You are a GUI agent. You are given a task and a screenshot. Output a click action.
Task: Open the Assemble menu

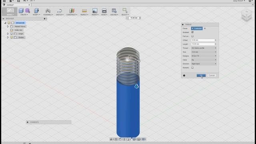click(48, 15)
